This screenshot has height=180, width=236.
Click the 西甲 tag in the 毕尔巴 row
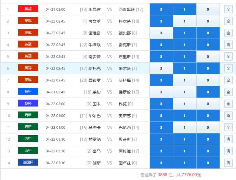(28, 115)
